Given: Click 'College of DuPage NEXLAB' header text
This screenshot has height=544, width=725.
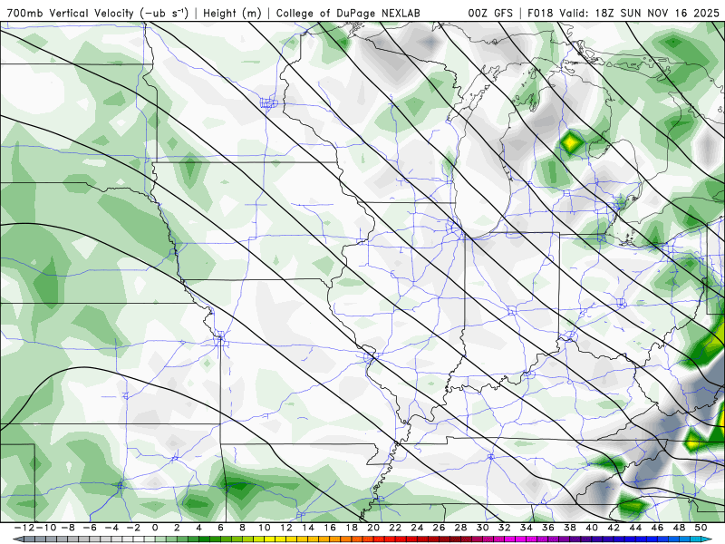Looking at the screenshot, I should click(x=348, y=13).
